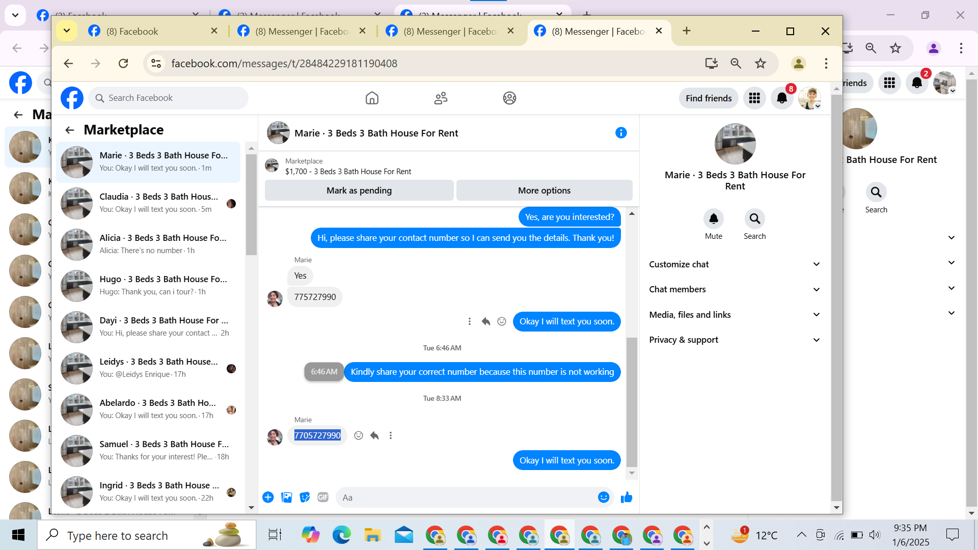
Task: Open the Facebook menu grid icon
Action: tap(754, 98)
